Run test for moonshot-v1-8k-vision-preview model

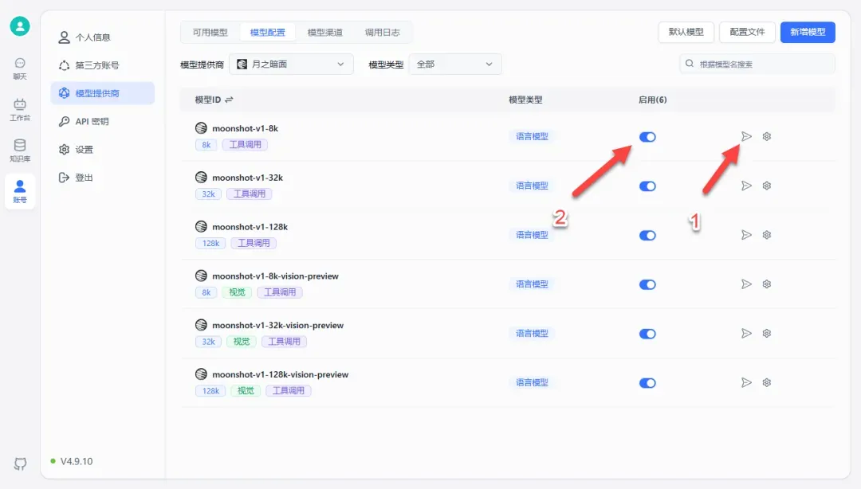pos(746,284)
